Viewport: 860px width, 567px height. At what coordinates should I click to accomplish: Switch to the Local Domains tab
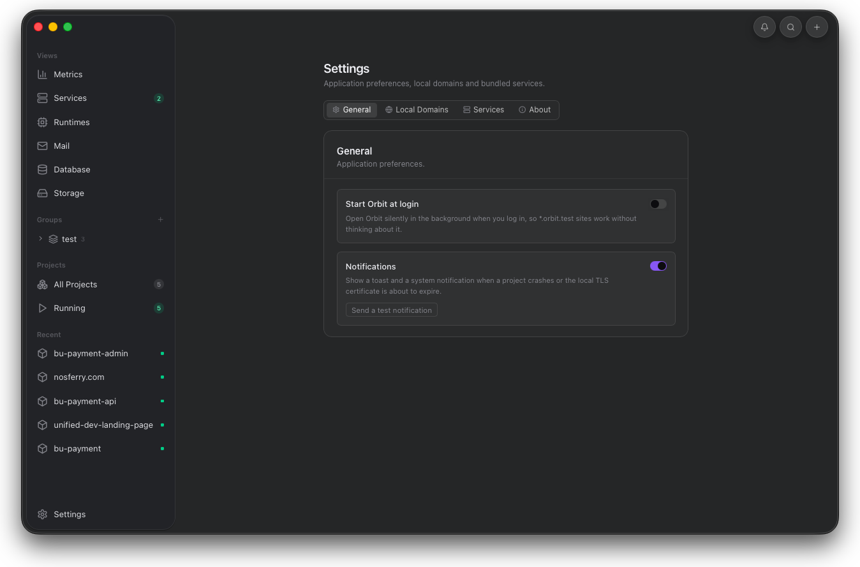pyautogui.click(x=417, y=110)
